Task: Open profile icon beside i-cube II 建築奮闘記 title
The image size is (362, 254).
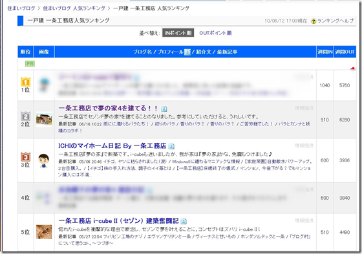Action: (x=184, y=221)
